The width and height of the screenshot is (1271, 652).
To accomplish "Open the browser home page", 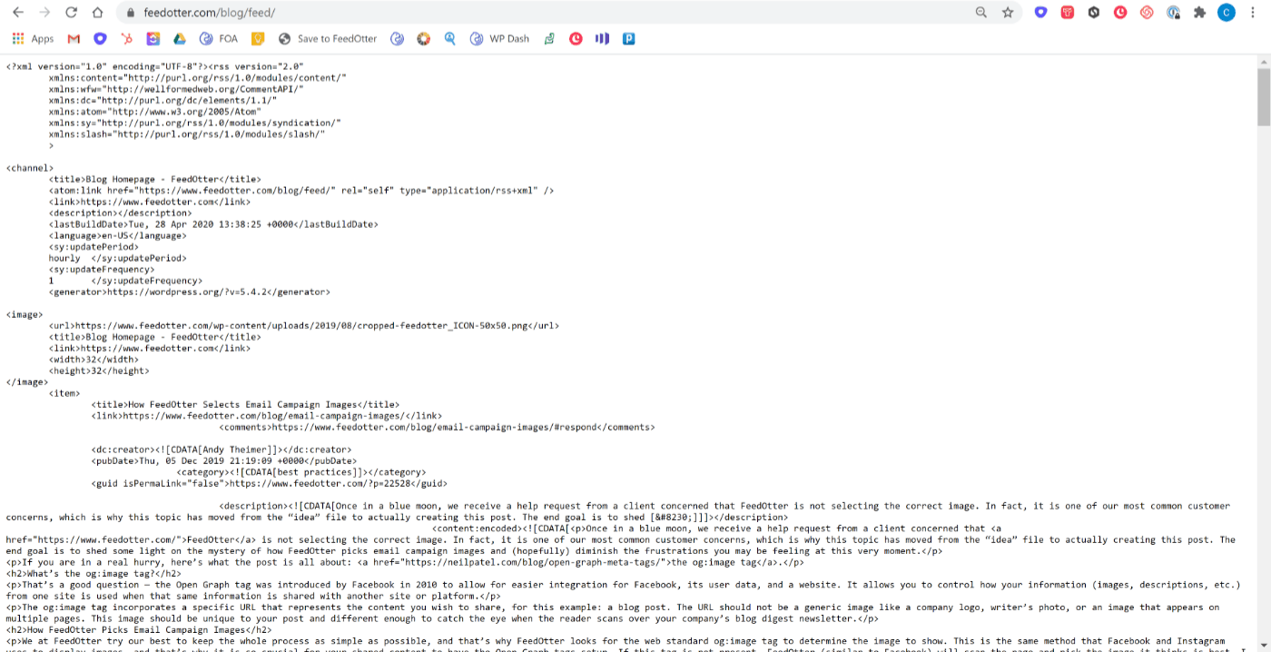I will click(98, 13).
